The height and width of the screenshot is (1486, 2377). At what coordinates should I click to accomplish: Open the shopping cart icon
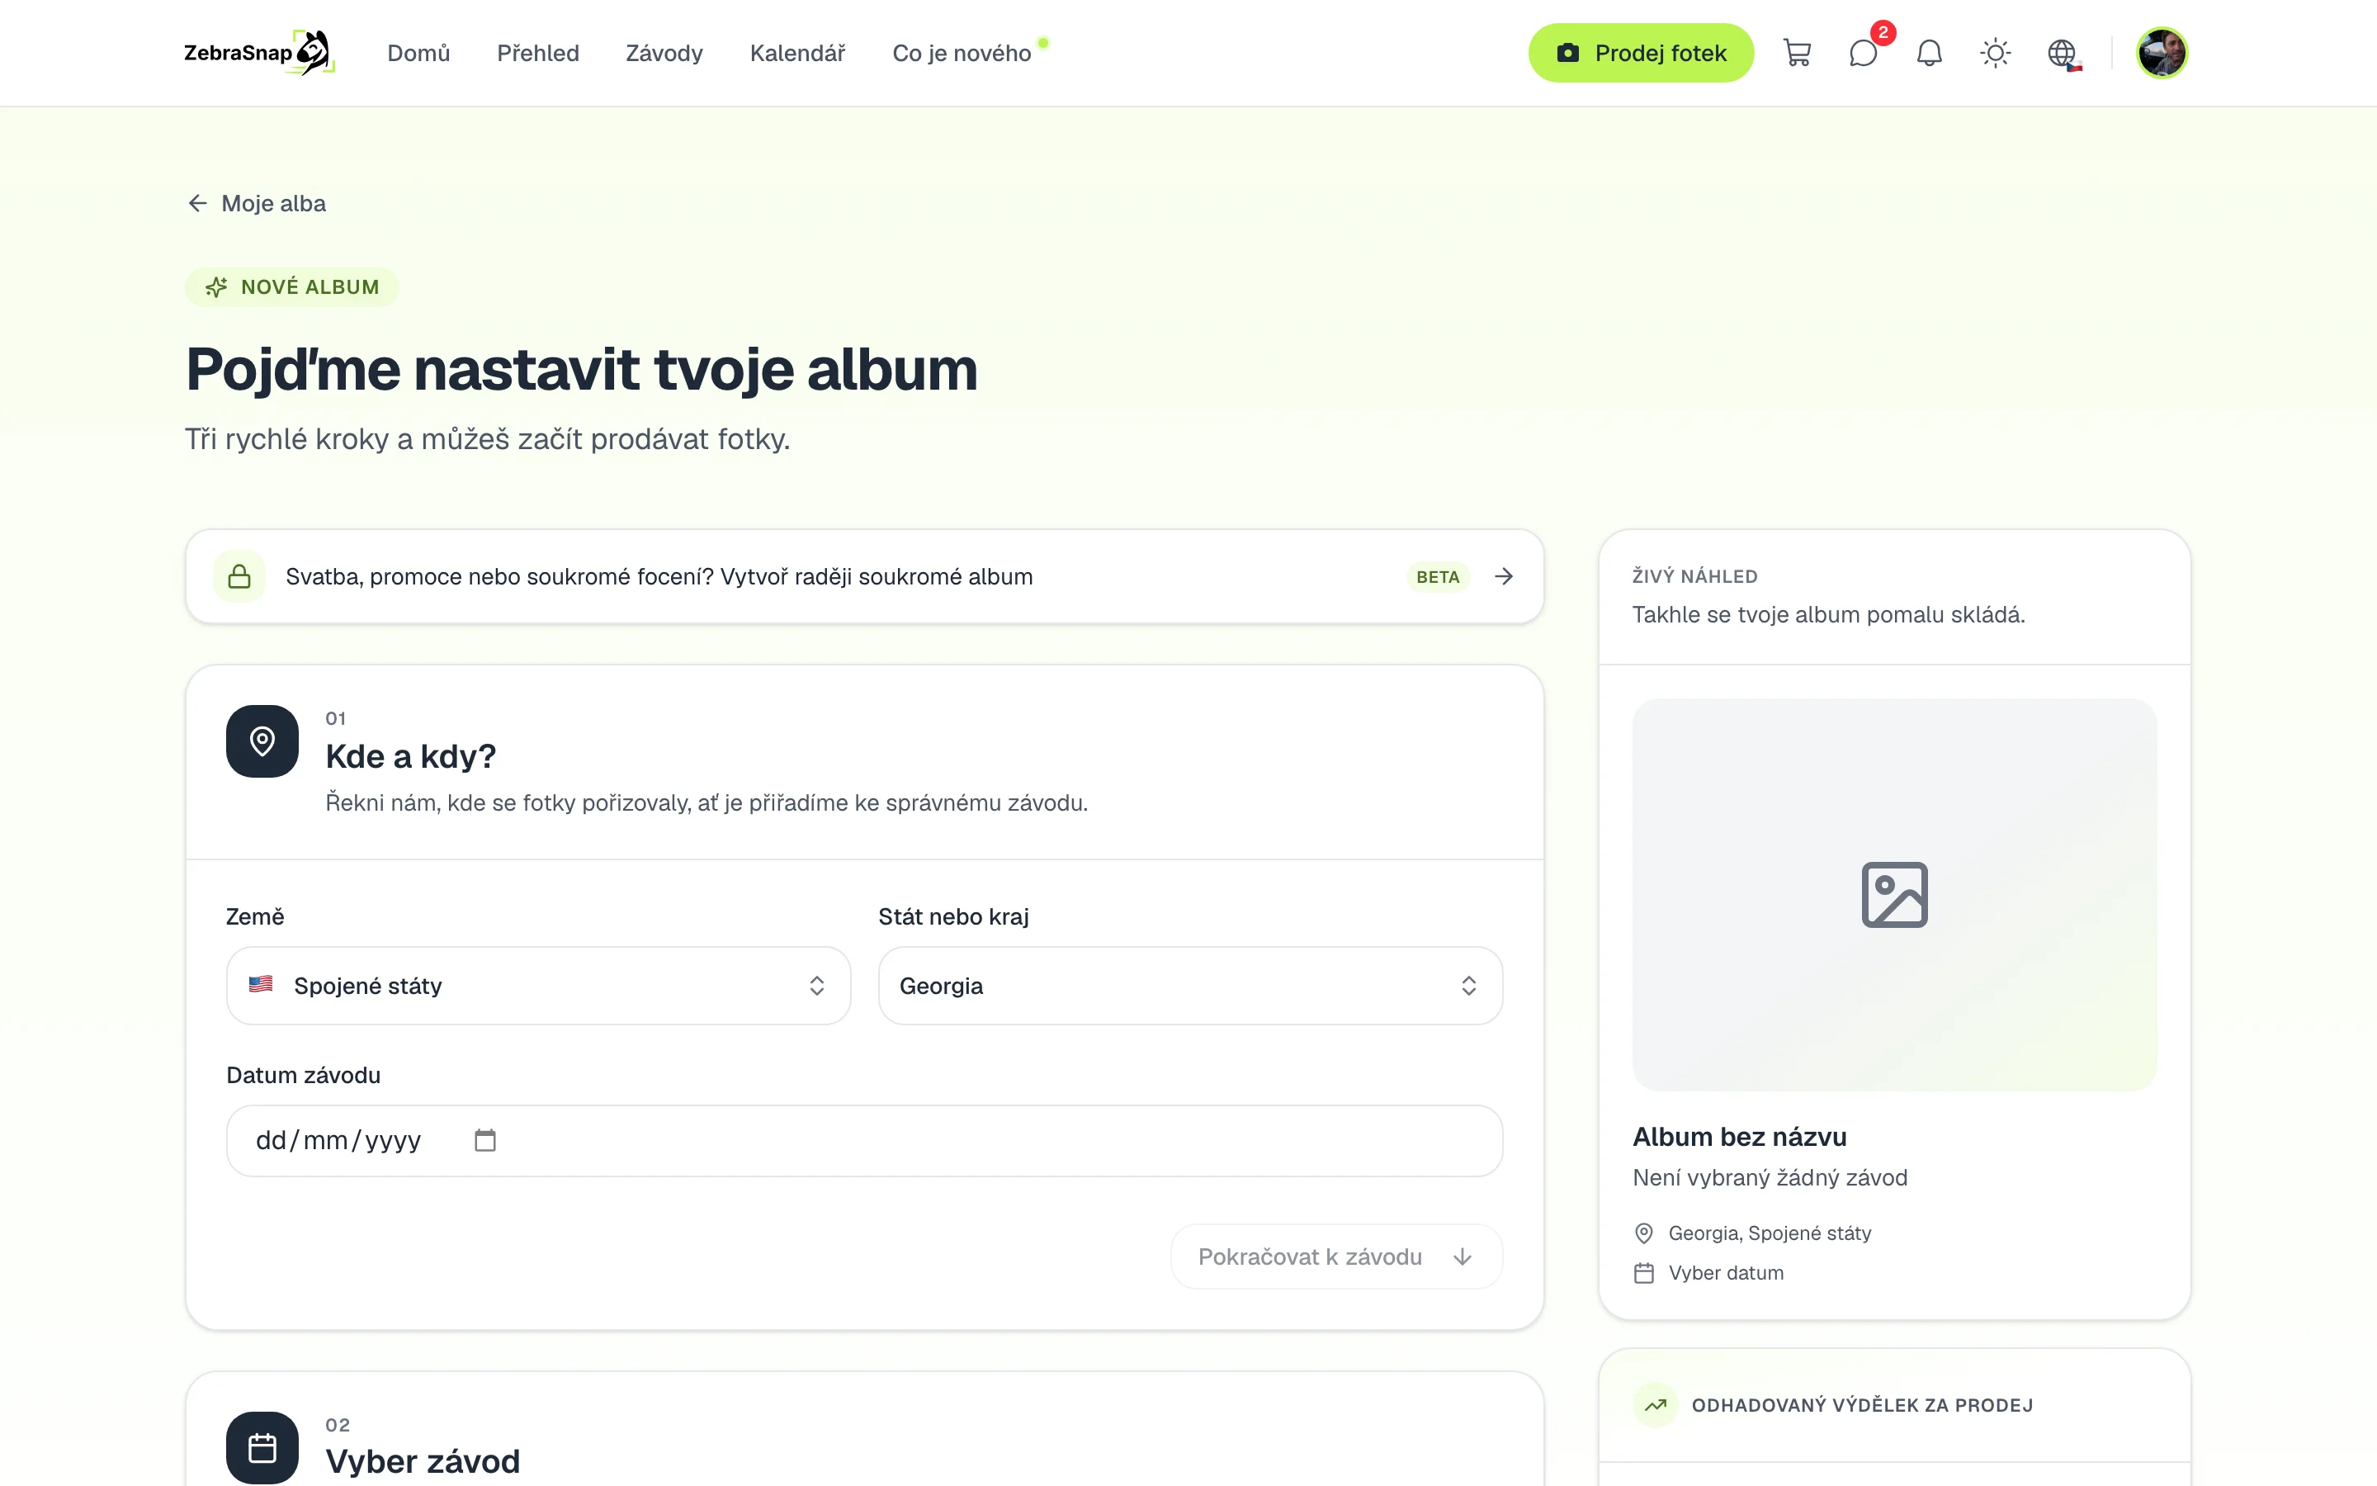[1797, 53]
